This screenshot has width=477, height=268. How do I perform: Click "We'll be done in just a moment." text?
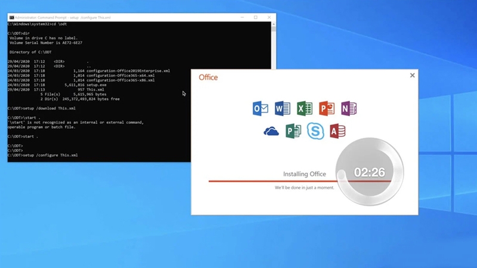[x=304, y=188]
